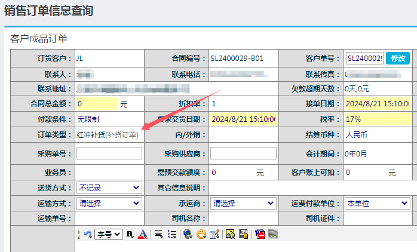Click the text alignment icon
Viewport: 417px width, 252px height.
pyautogui.click(x=159, y=235)
